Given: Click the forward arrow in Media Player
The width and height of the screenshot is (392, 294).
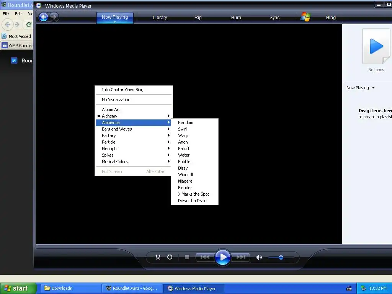Looking at the screenshot, I should [x=54, y=17].
